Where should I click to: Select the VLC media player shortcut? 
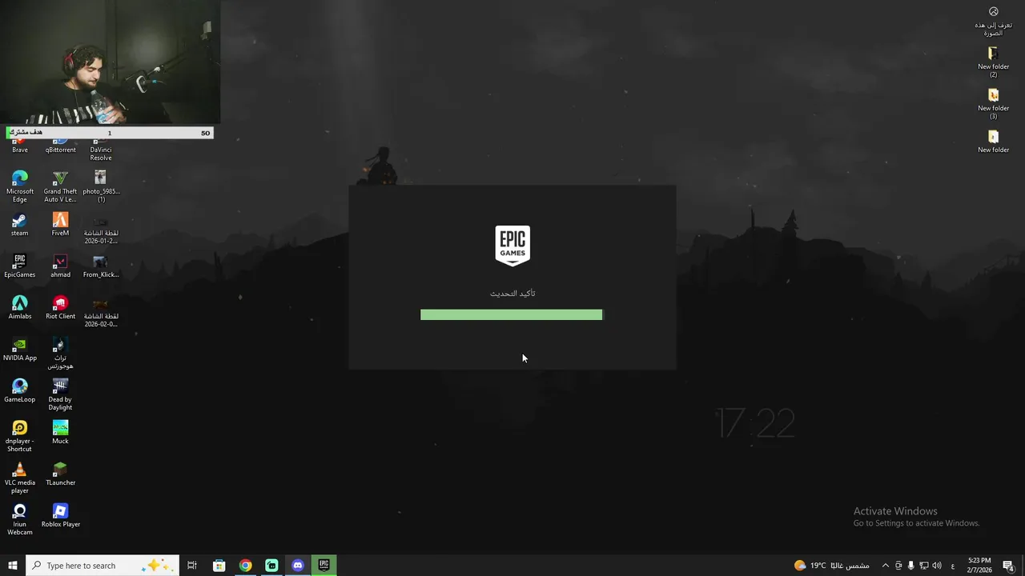coord(20,478)
